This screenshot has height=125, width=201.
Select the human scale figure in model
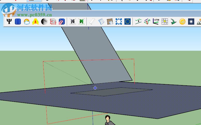point(109,120)
